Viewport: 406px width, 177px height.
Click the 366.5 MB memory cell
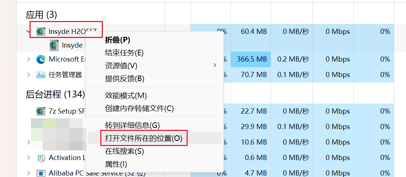coord(251,59)
